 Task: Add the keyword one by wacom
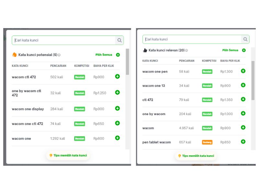[243, 114]
